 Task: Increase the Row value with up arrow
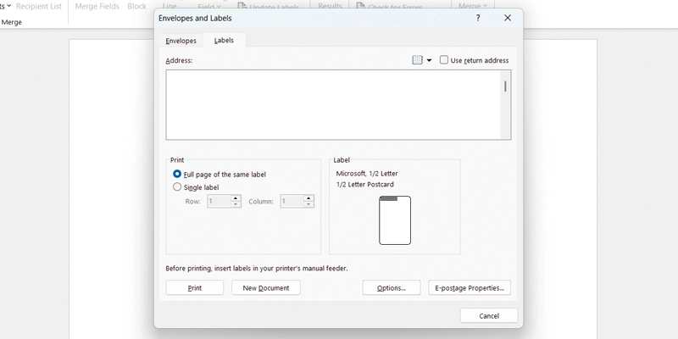pyautogui.click(x=236, y=198)
